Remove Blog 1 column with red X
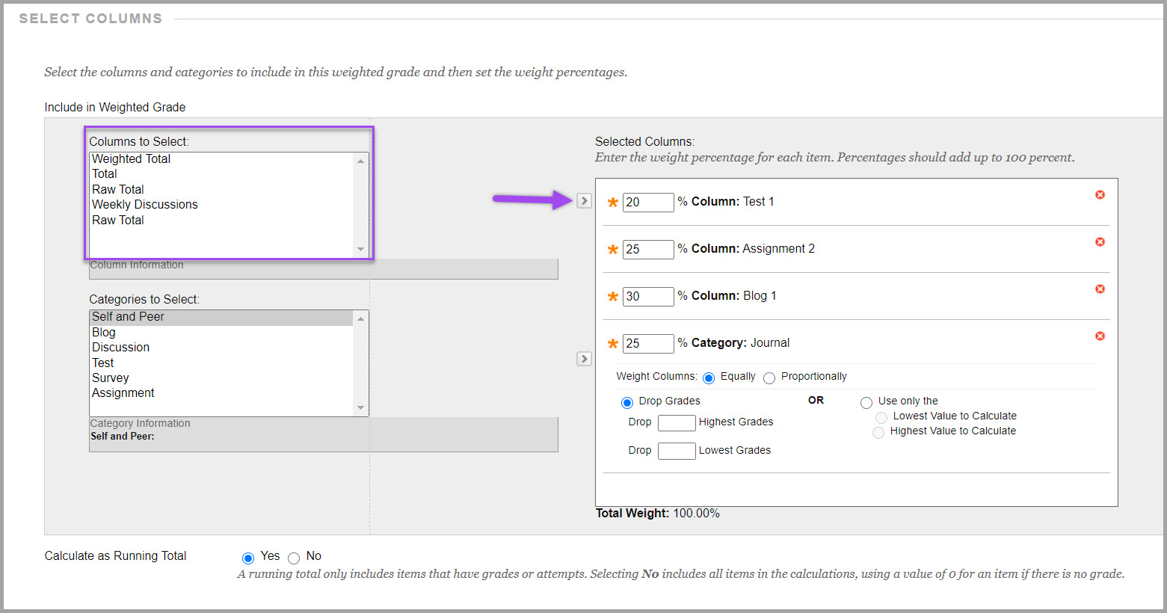This screenshot has width=1167, height=613. [1100, 289]
